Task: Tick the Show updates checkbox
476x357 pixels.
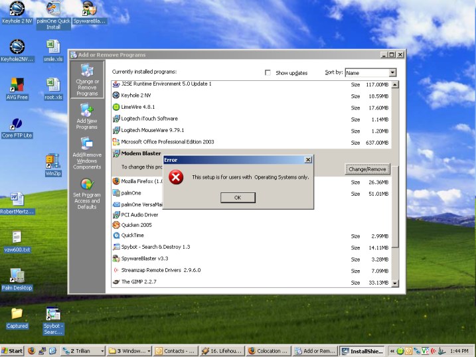Action: (268, 72)
